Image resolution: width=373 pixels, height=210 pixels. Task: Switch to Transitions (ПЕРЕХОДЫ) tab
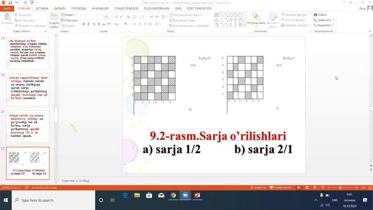coord(79,9)
